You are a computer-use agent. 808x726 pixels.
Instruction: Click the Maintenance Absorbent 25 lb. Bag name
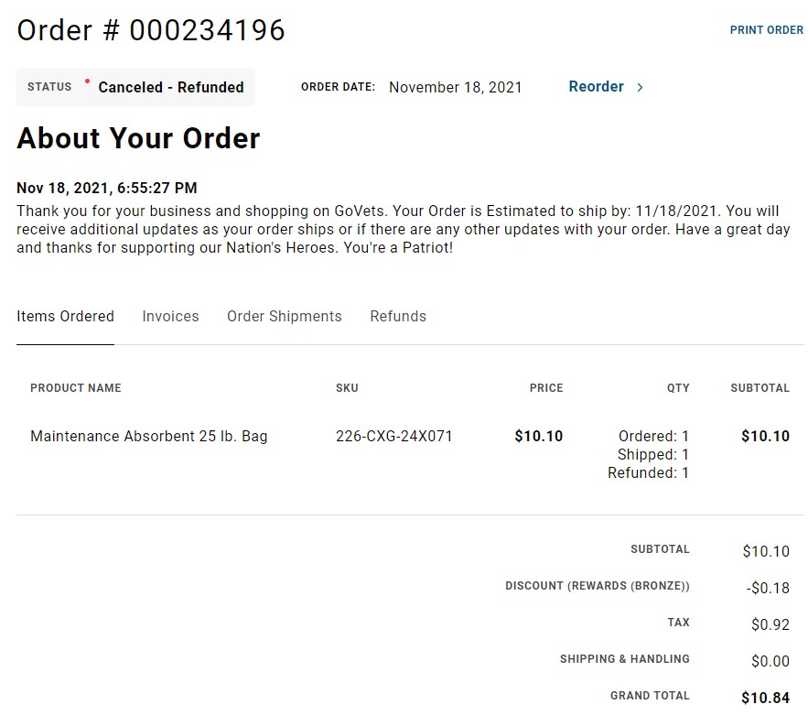(x=149, y=436)
